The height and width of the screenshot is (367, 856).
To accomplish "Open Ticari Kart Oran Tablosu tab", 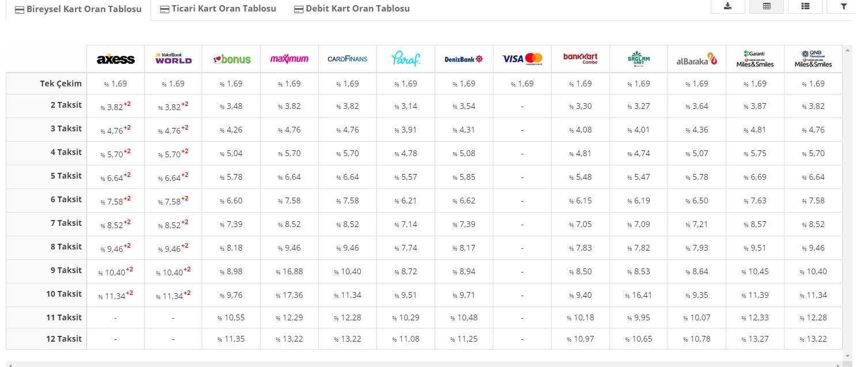I will tap(218, 9).
